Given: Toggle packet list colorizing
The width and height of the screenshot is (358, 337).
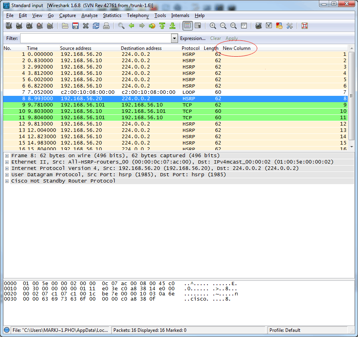Looking at the screenshot, I should pyautogui.click(x=187, y=26).
